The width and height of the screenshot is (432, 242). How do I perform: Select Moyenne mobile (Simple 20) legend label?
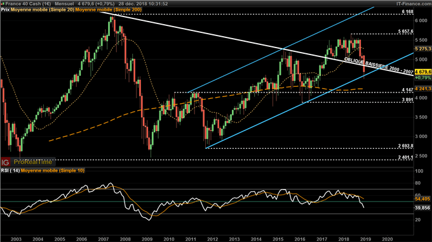(x=43, y=10)
